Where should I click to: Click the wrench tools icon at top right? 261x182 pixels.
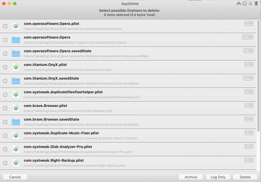[x=250, y=3]
